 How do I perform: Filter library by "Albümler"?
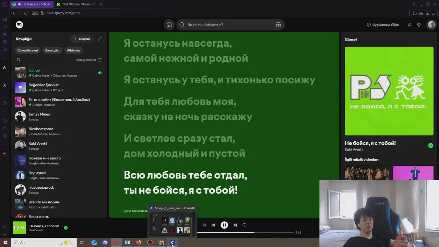(73, 50)
